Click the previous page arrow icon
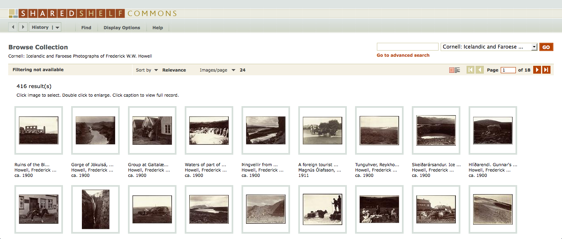 pyautogui.click(x=479, y=70)
